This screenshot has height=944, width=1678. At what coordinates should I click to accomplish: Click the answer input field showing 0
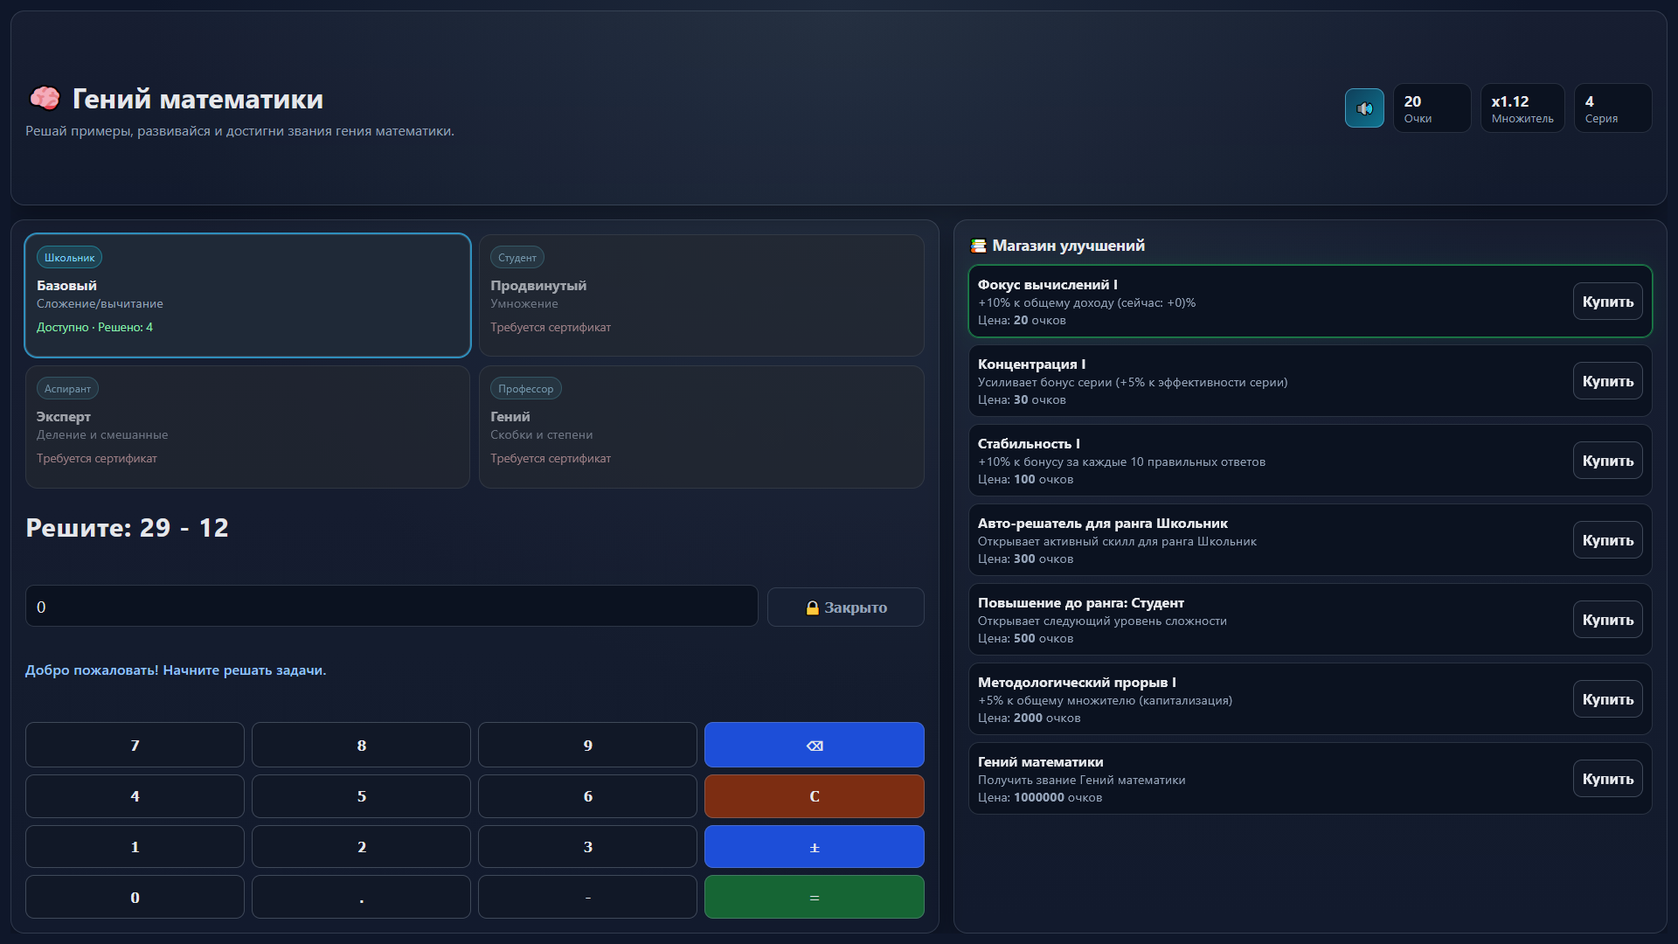click(391, 605)
